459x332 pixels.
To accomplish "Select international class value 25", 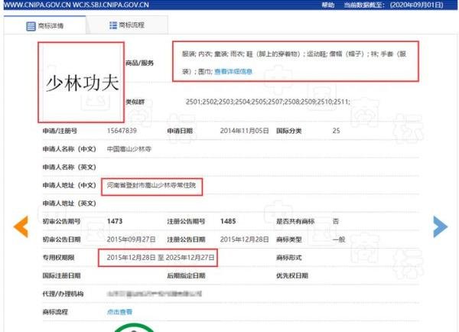I will point(336,131).
